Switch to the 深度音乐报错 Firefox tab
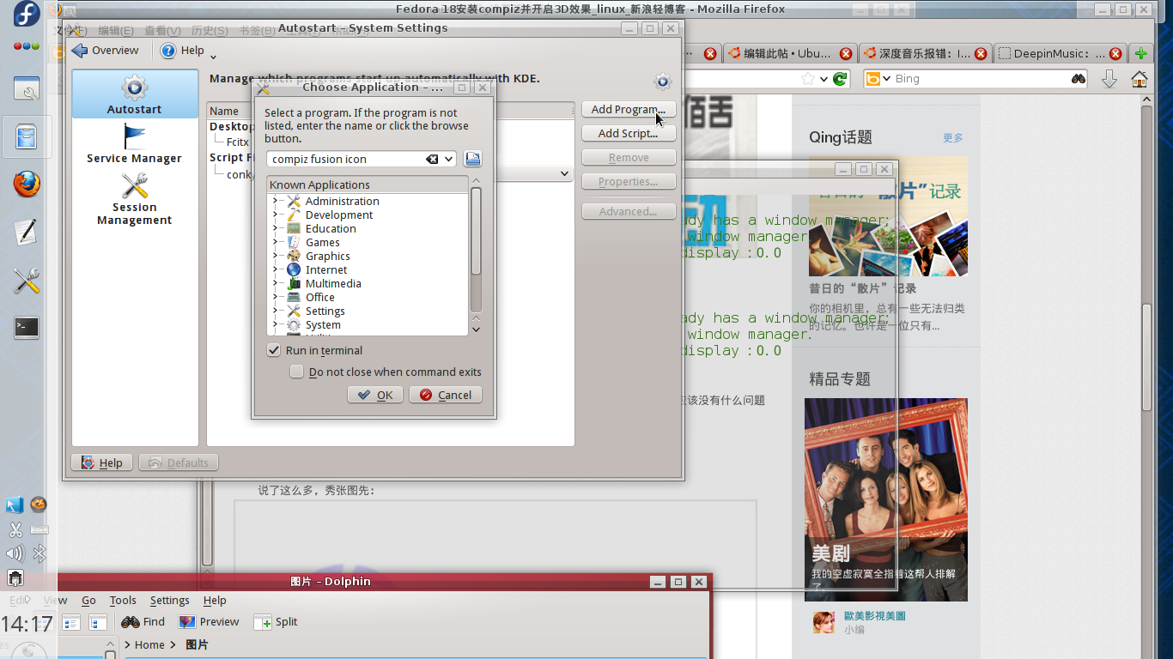1173x659 pixels. pos(926,53)
